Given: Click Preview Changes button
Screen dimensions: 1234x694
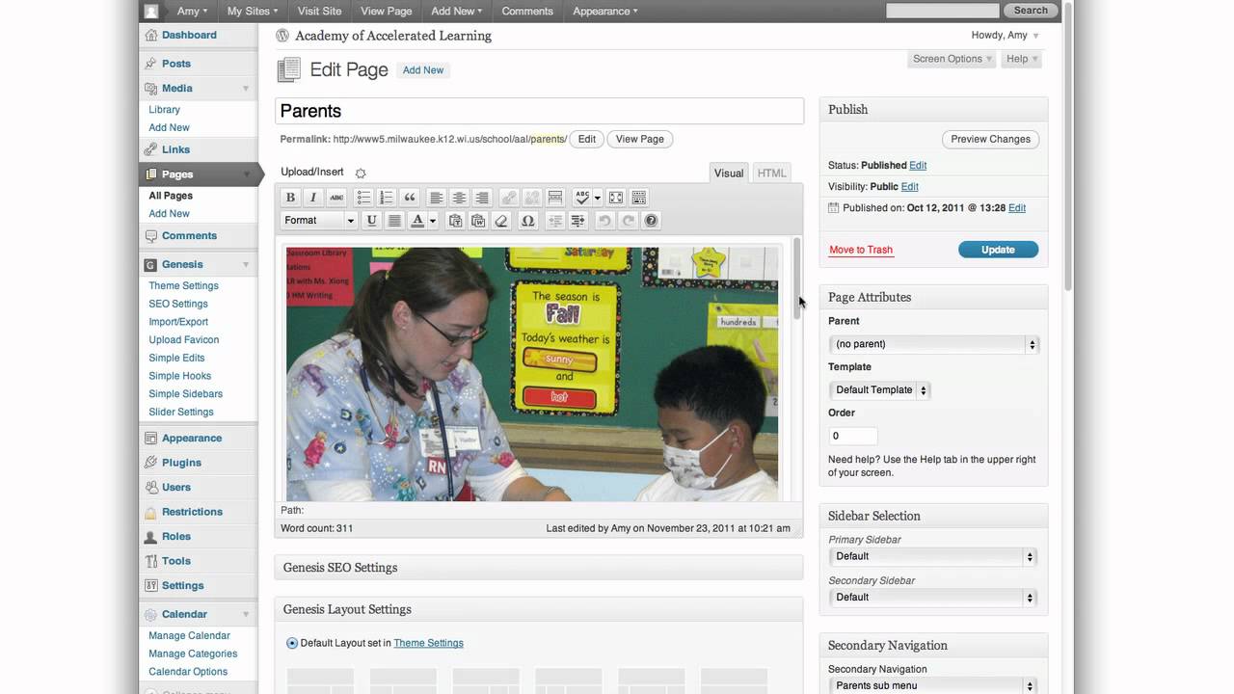Looking at the screenshot, I should (990, 139).
